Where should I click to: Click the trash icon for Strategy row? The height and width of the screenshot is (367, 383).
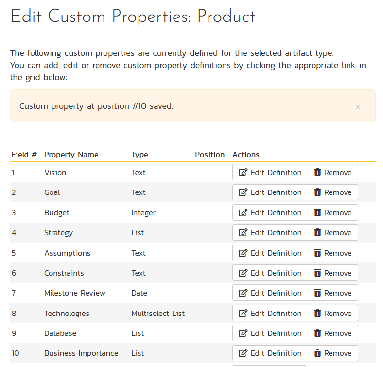(318, 233)
